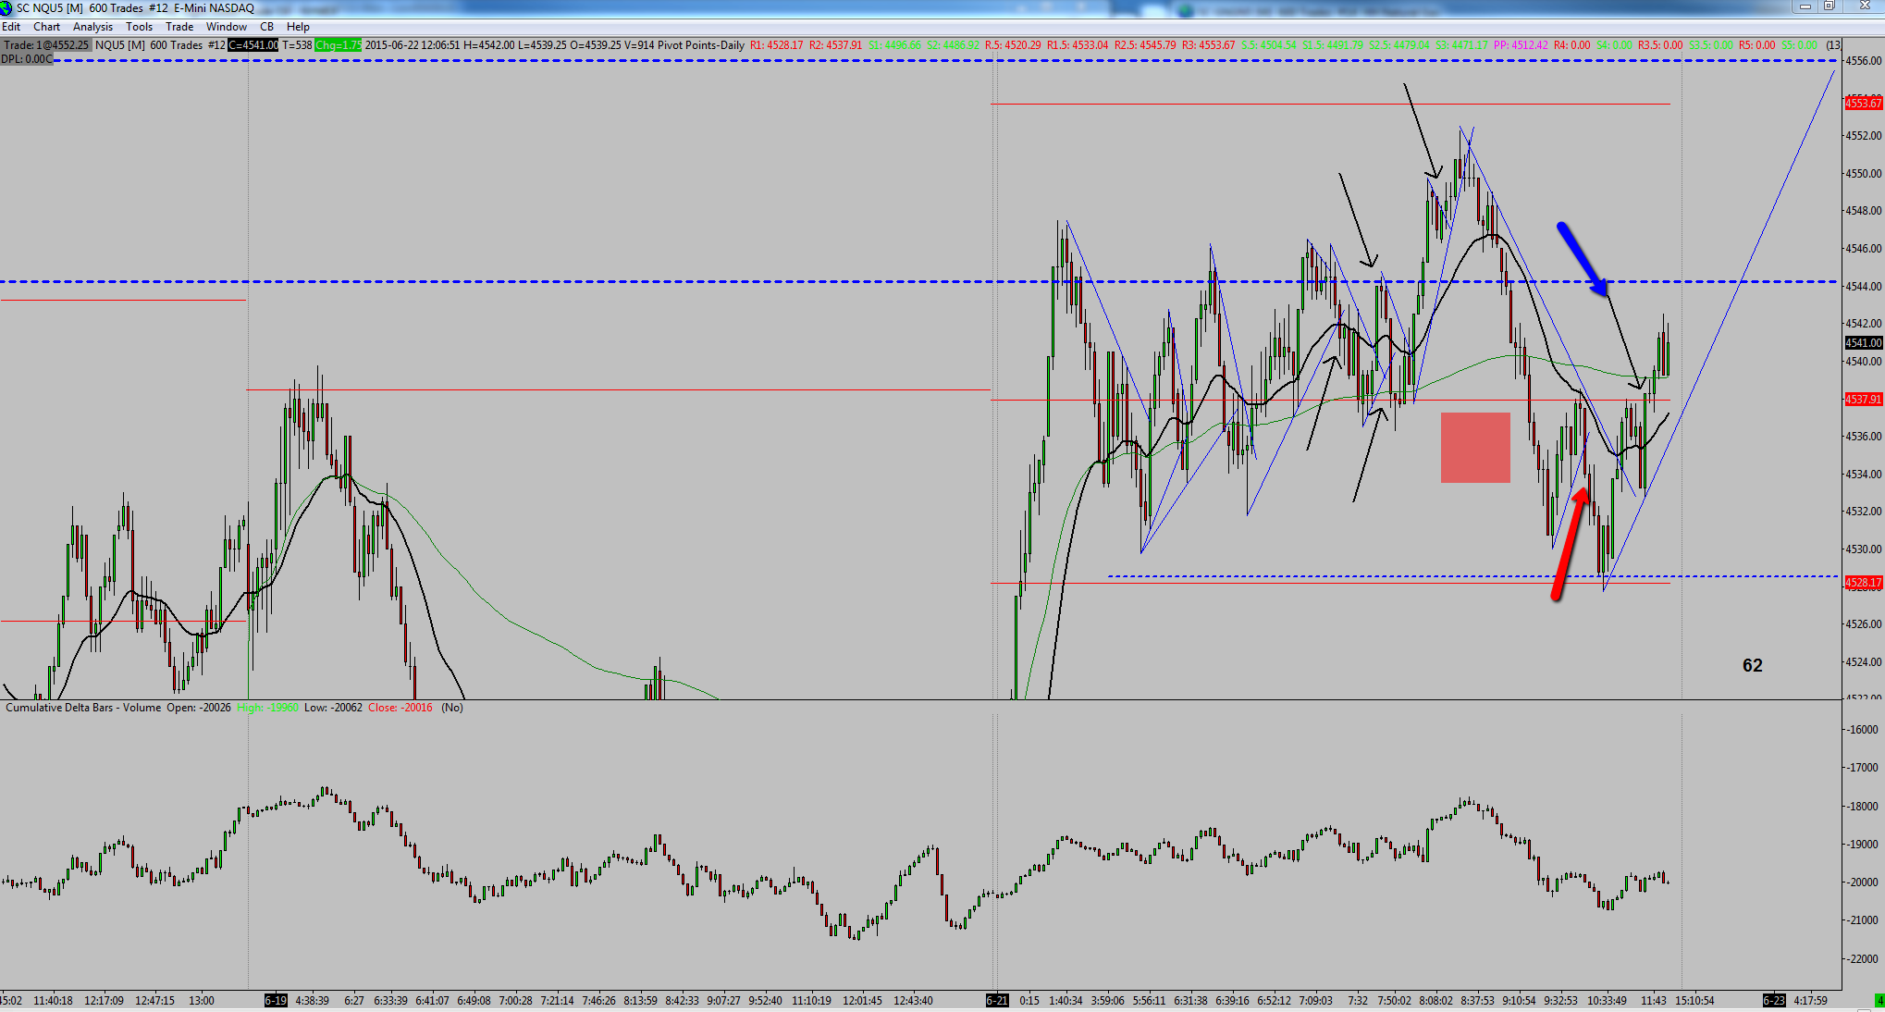Open the Tools menu

(x=139, y=27)
